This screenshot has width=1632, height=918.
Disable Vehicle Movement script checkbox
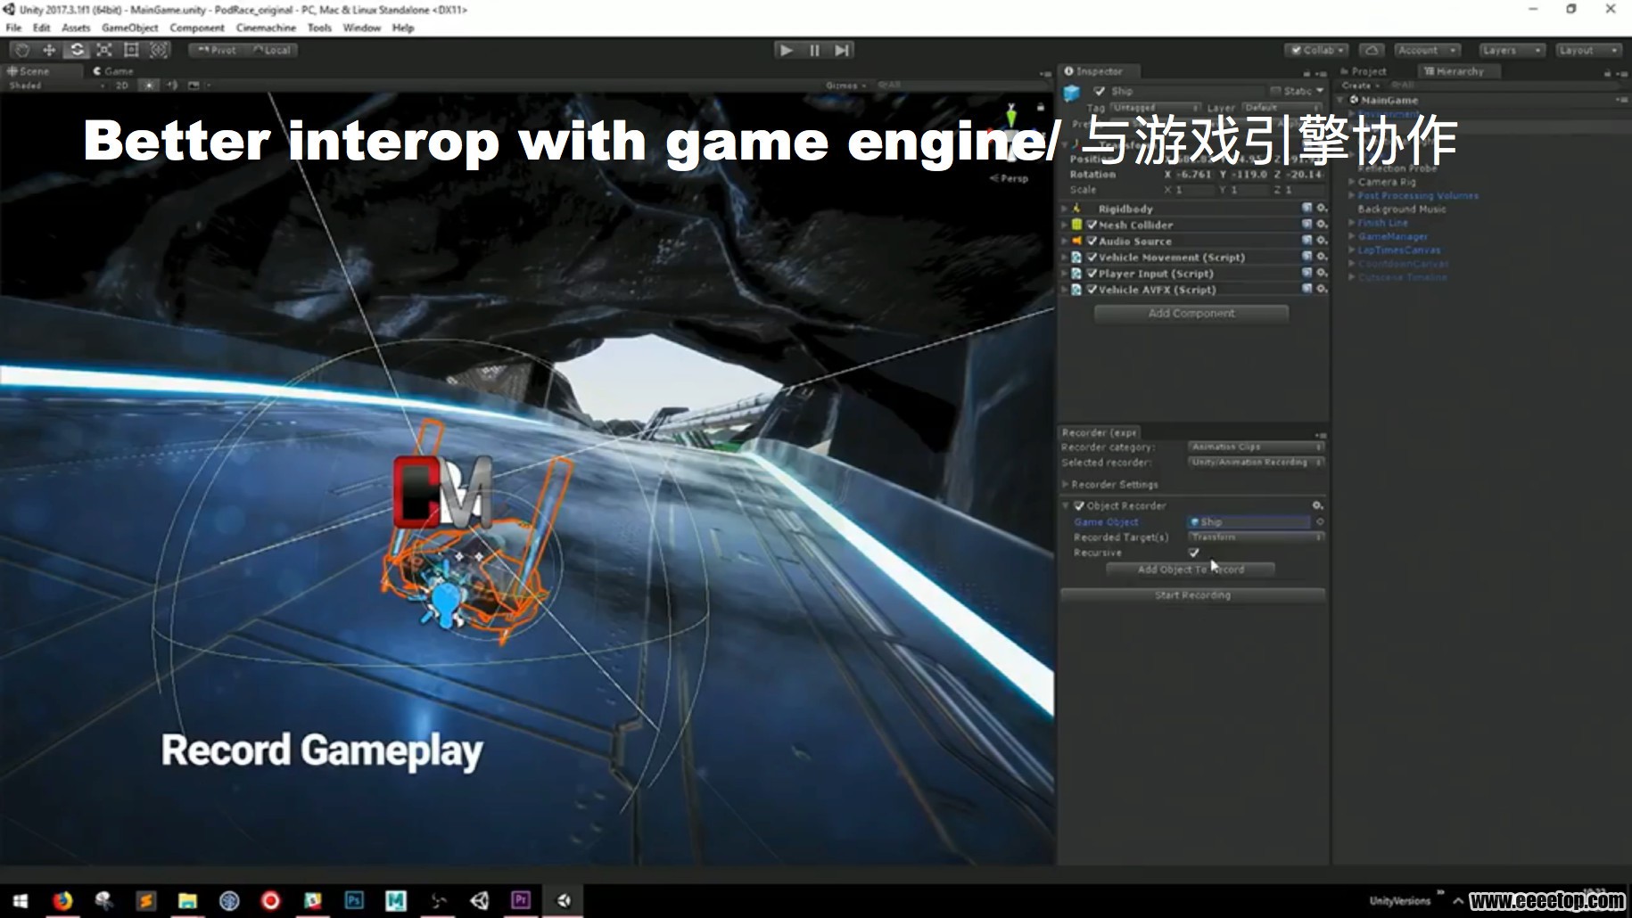click(1092, 257)
